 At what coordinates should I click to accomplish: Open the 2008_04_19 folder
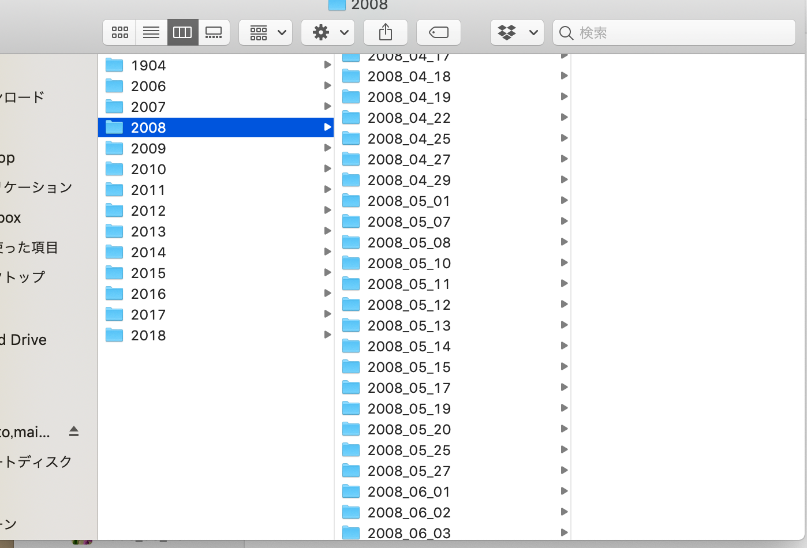pyautogui.click(x=453, y=97)
